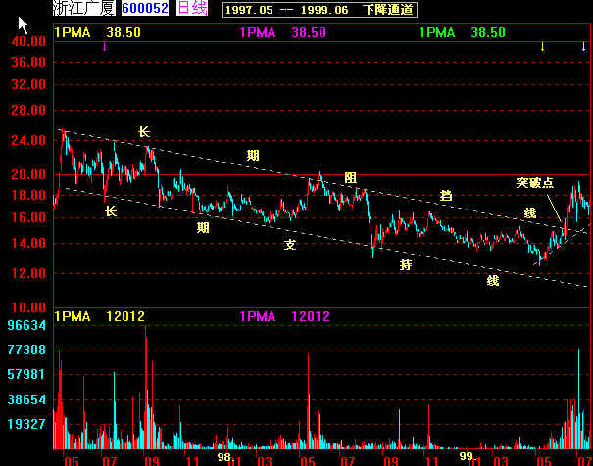
Task: Select the stock code 600052
Action: (x=145, y=8)
